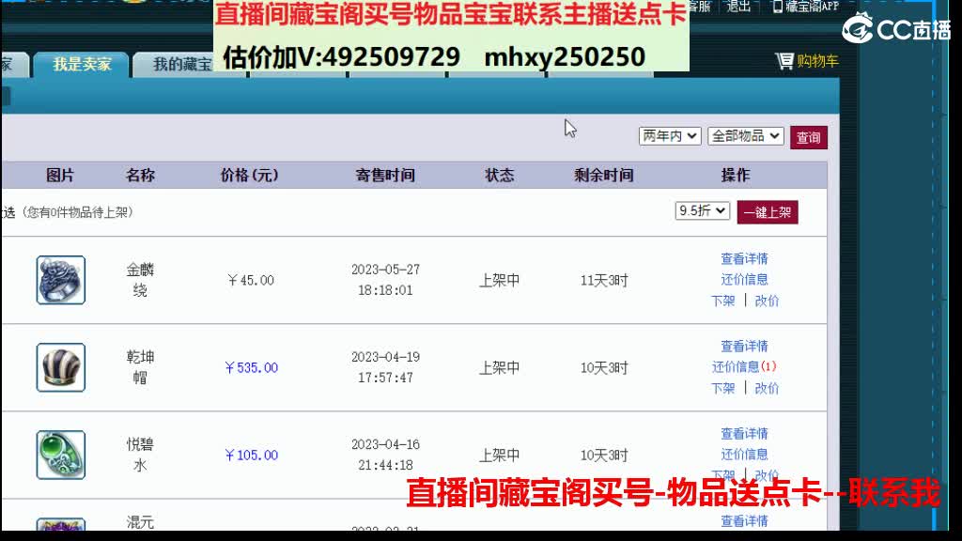962x541 pixels.
Task: Open the 乾坤帽 item thumbnail
Action: (59, 367)
